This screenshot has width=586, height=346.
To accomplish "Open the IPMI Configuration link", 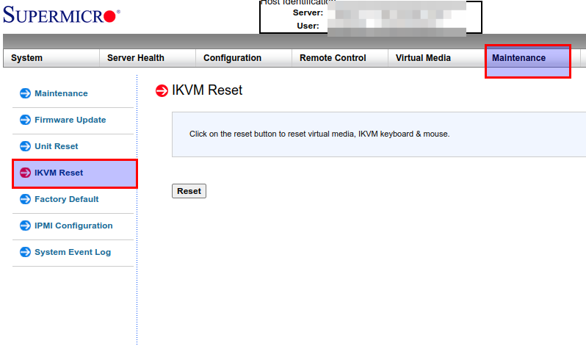I will pos(73,226).
